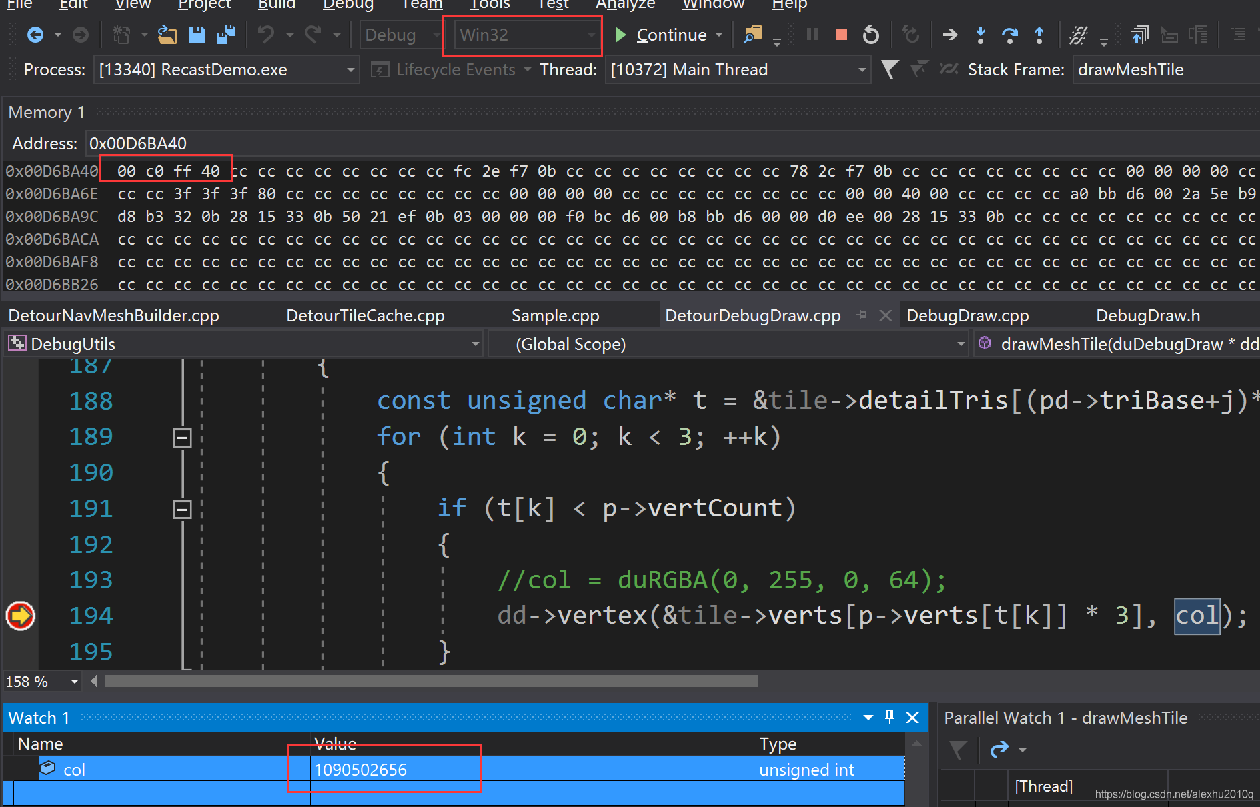Image resolution: width=1260 pixels, height=807 pixels.
Task: Open the Watch 1 window options arrow
Action: coord(868,718)
